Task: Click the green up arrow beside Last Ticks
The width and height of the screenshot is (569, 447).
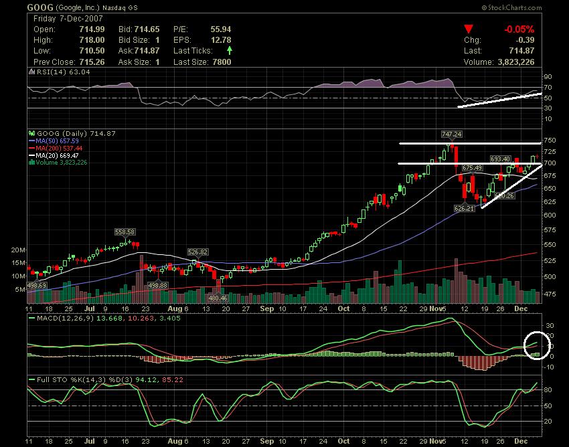Action: click(230, 50)
